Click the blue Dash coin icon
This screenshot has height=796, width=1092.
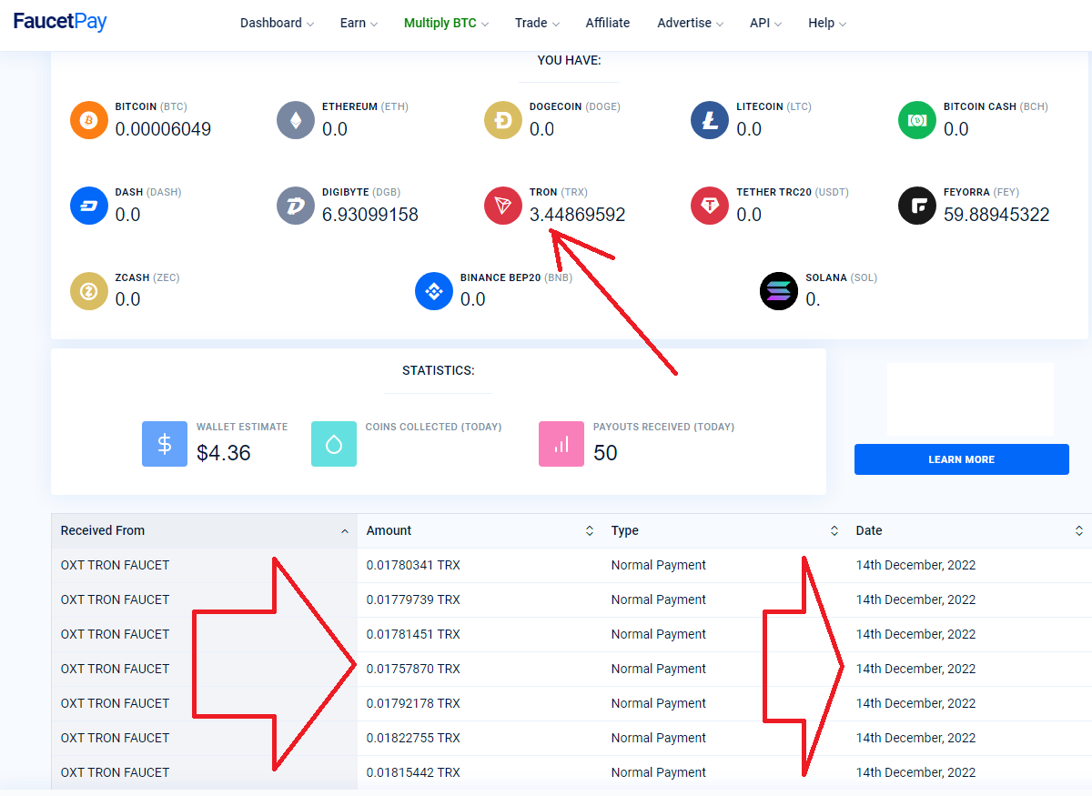click(x=89, y=206)
